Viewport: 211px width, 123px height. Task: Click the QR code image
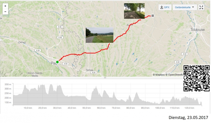click(196, 78)
